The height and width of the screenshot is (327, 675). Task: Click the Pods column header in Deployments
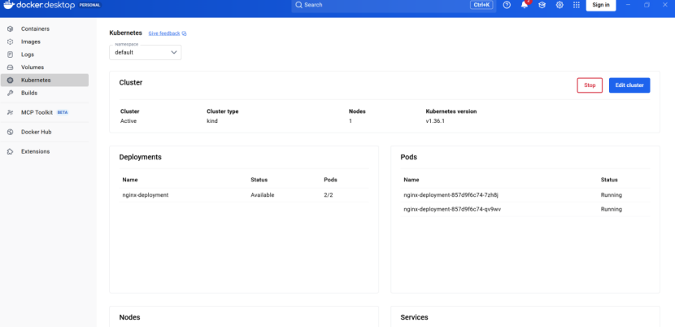pos(331,180)
